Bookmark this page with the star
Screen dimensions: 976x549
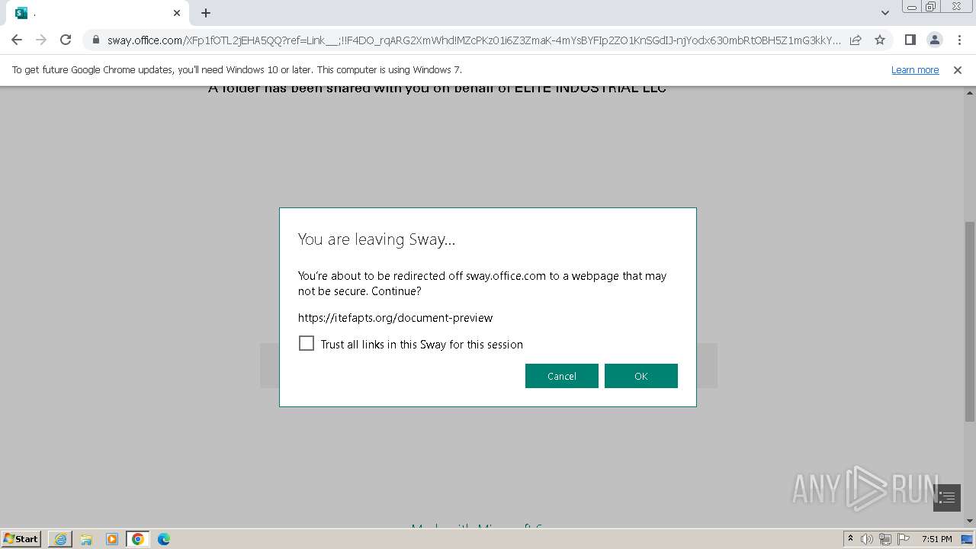click(x=880, y=40)
